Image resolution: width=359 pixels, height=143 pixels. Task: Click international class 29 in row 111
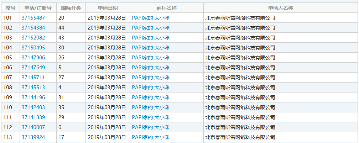(x=61, y=118)
